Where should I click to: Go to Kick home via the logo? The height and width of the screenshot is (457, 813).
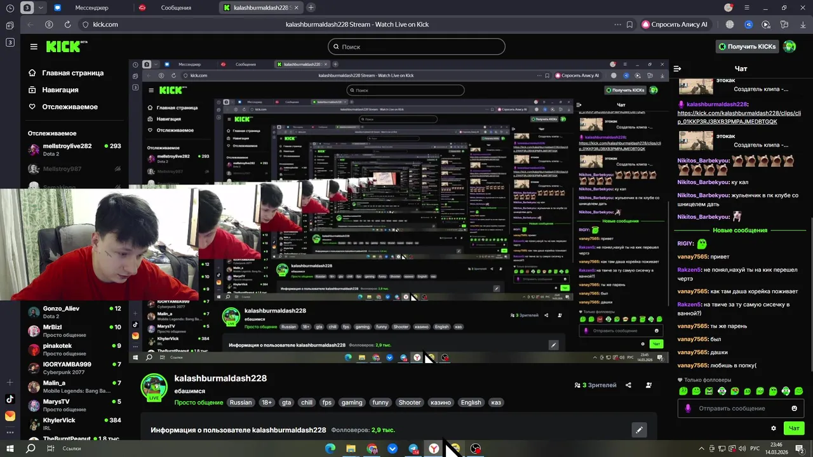coord(65,46)
